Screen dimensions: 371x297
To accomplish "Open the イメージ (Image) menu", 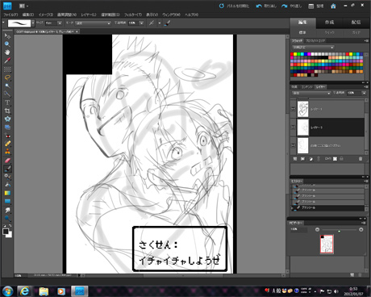I will 46,15.
